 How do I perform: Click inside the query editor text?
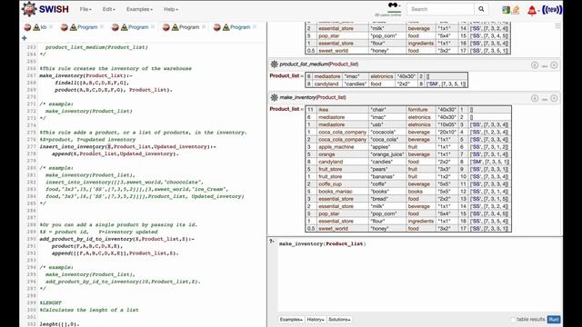coord(322,243)
